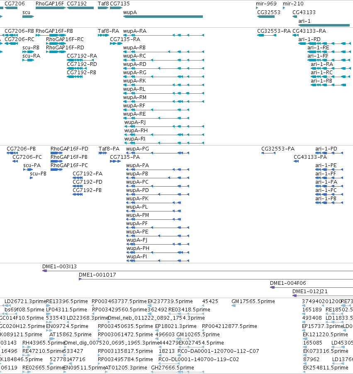Select transcript wupA-RK
The image size is (353, 374).
click(163, 85)
